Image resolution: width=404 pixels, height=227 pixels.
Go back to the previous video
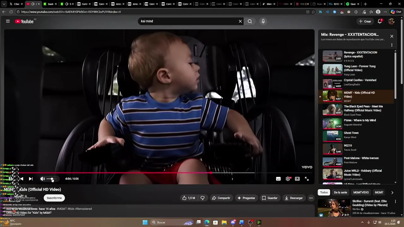(21, 179)
